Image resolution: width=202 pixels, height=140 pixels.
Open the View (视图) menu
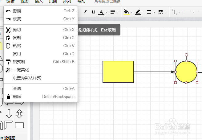(x=25, y=2)
